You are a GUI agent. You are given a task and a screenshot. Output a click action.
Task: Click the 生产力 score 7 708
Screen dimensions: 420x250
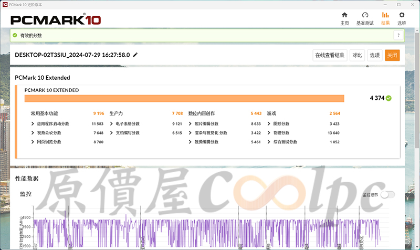point(177,113)
